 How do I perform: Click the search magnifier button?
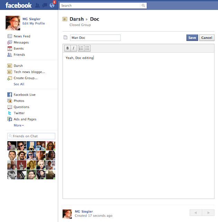(143, 6)
